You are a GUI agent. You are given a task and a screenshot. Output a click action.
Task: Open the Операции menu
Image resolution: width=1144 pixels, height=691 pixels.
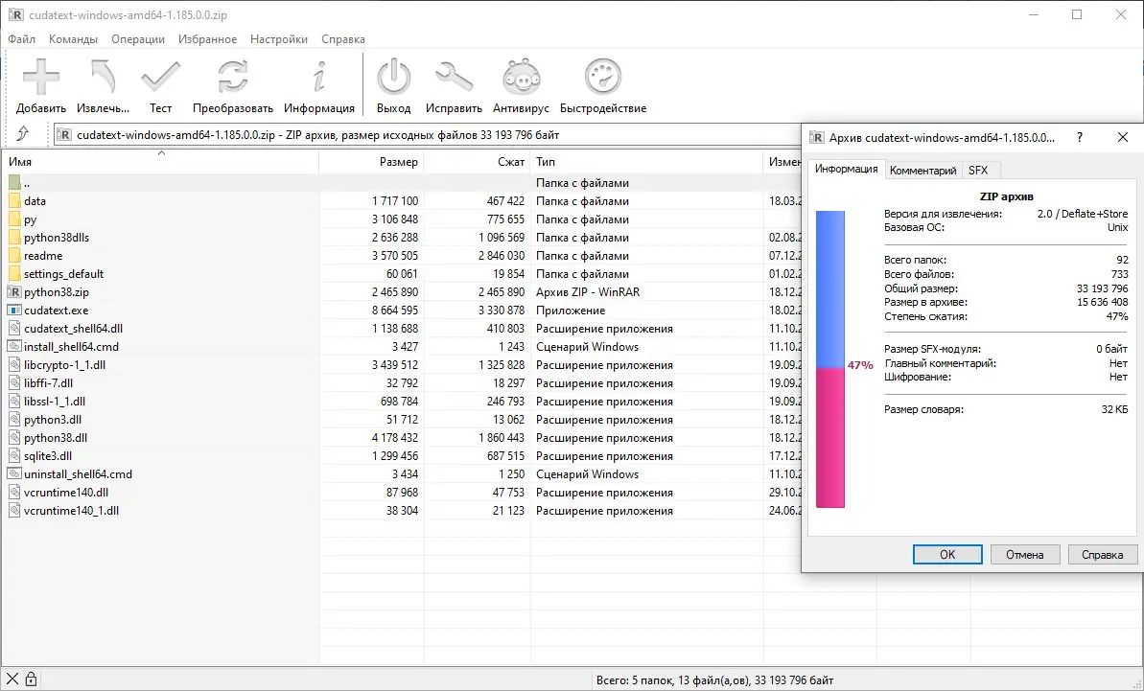138,39
